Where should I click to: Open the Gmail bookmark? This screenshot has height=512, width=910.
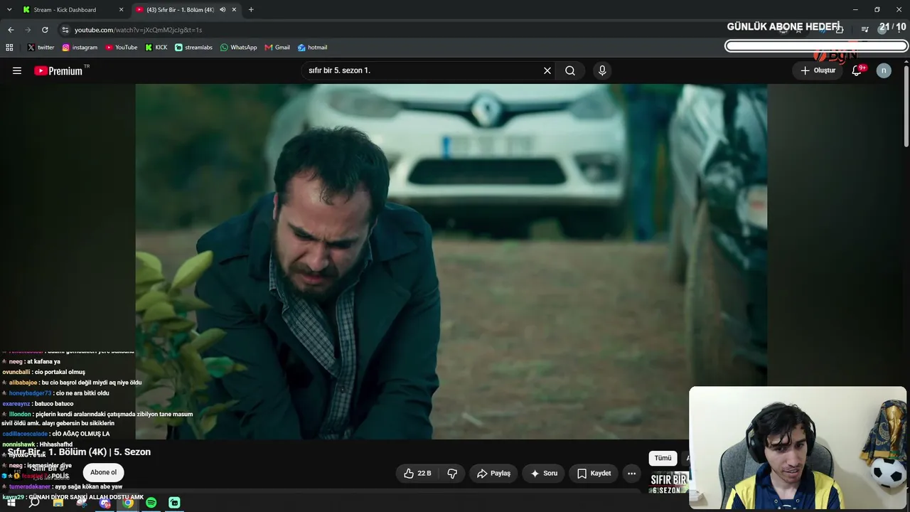click(277, 48)
